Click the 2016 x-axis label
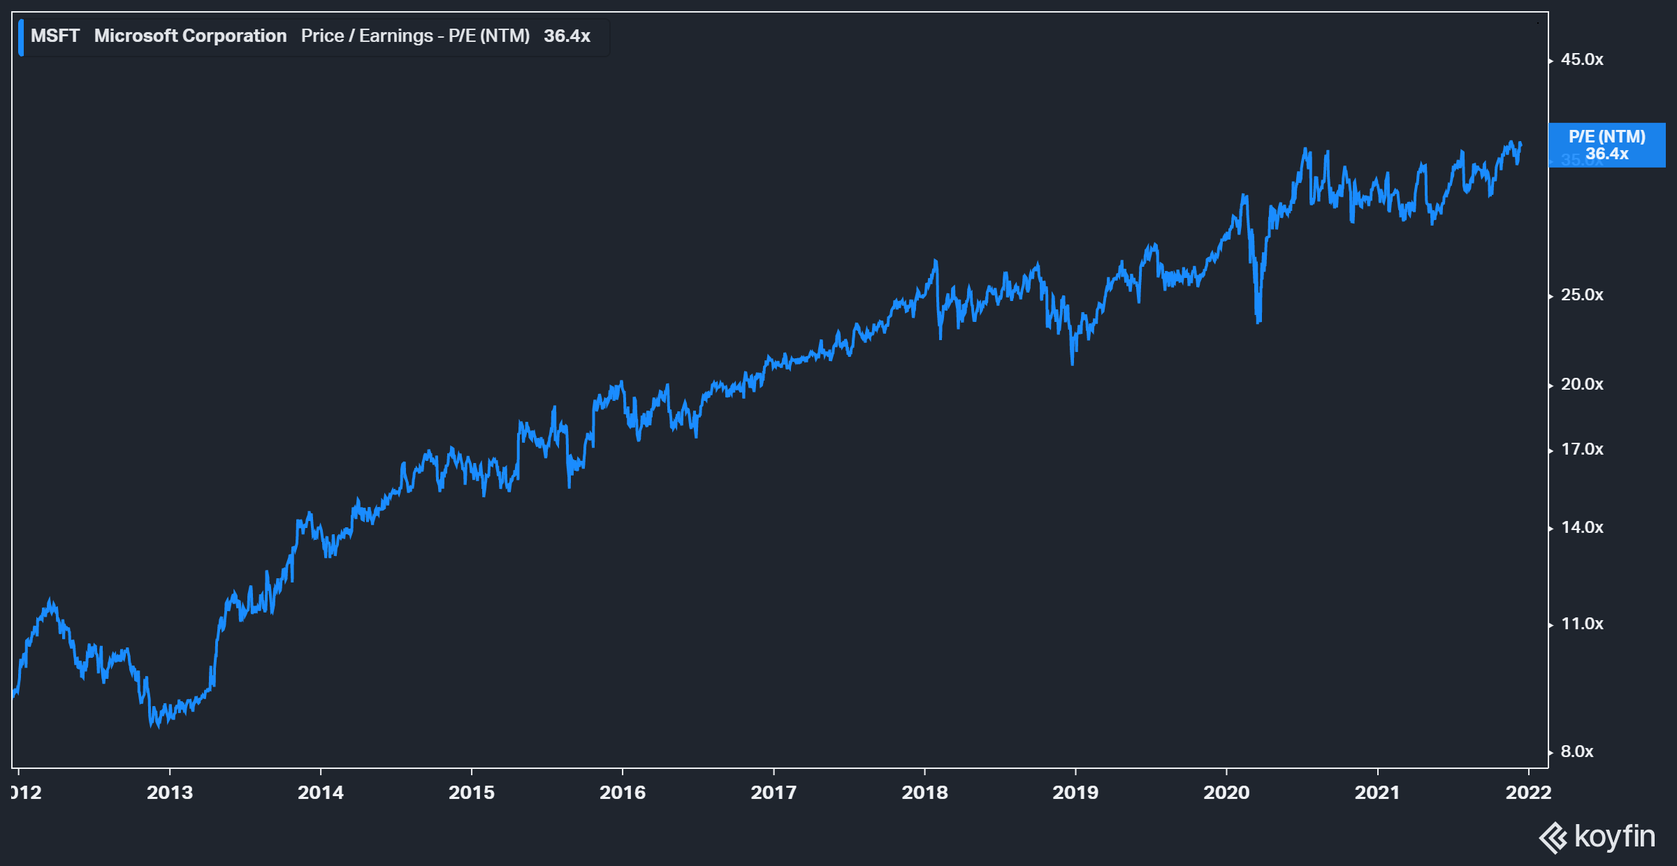This screenshot has height=866, width=1677. [623, 793]
